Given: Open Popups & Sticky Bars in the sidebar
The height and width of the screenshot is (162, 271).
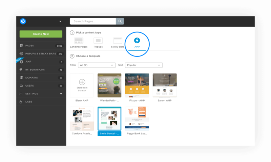Looking at the screenshot, I should click(x=41, y=54).
